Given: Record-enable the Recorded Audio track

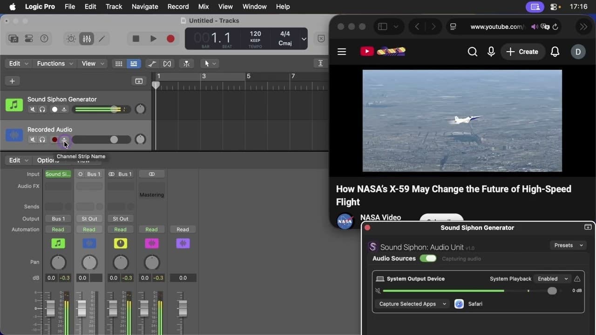Looking at the screenshot, I should click(54, 140).
